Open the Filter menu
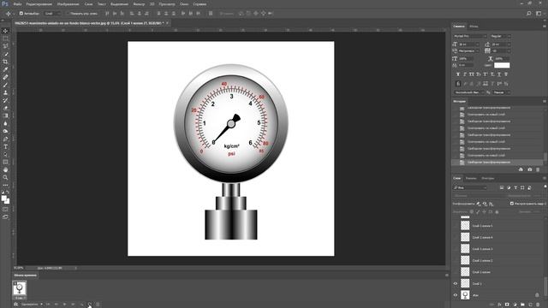The width and height of the screenshot is (548, 308). (x=139, y=4)
